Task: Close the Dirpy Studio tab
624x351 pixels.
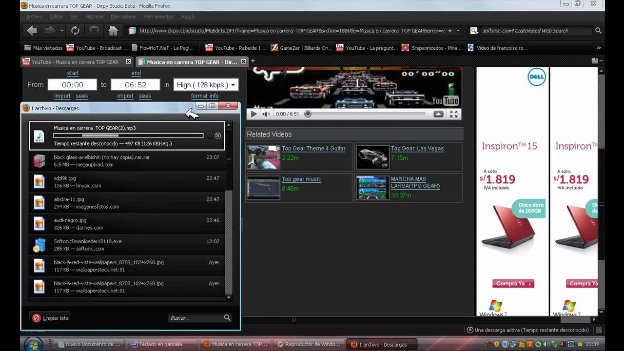Action: [x=244, y=62]
